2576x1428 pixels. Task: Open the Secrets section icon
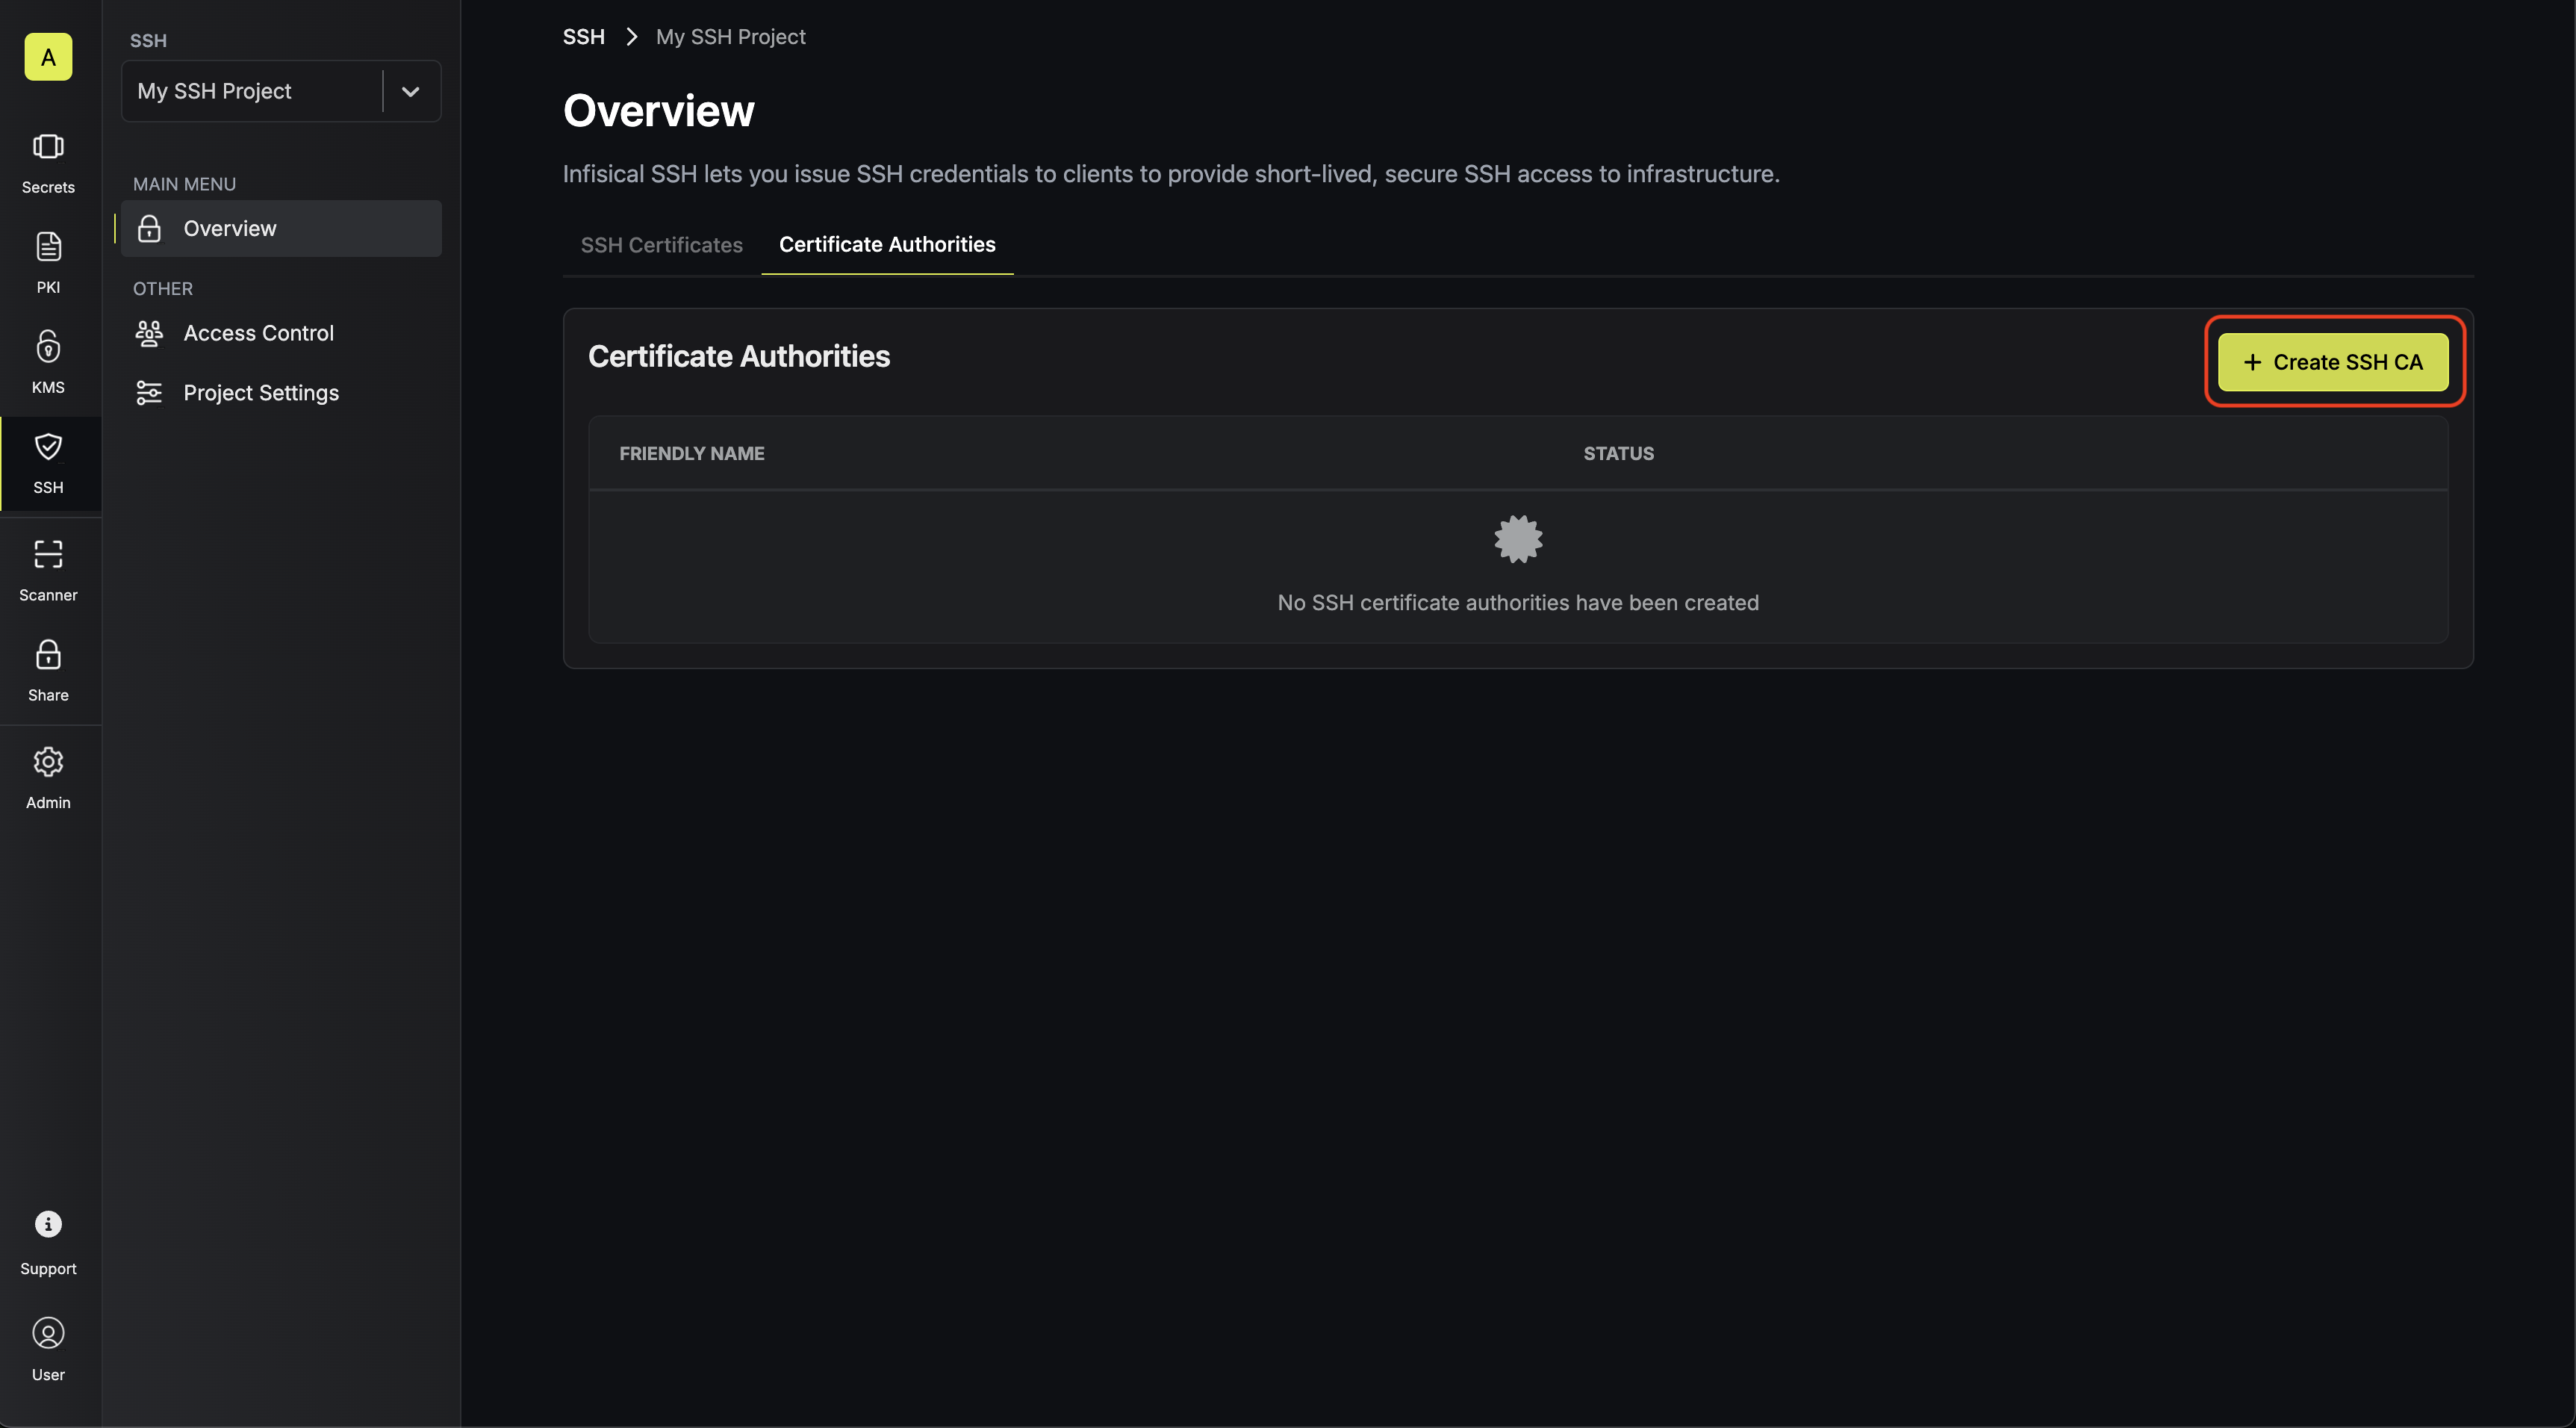click(48, 147)
